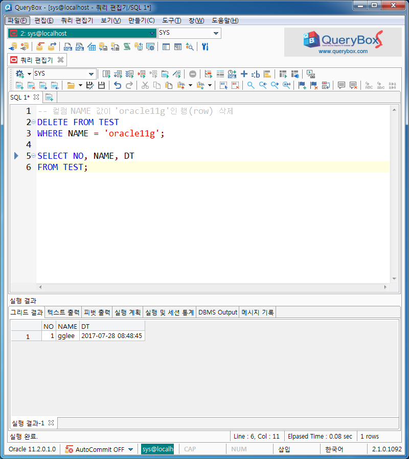409x459 pixels.
Task: Click the connect database plug icon
Action: coord(13,47)
